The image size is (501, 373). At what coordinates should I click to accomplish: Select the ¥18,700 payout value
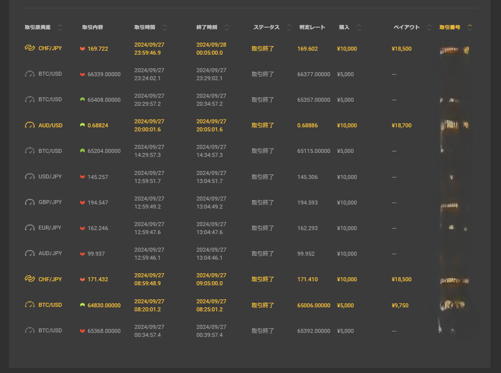[x=401, y=125]
